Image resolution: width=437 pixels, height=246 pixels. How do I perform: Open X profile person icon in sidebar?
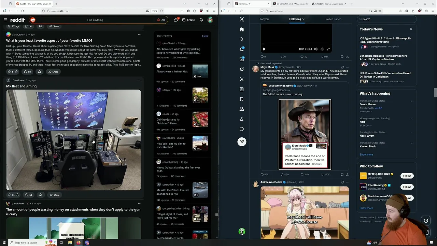(242, 119)
